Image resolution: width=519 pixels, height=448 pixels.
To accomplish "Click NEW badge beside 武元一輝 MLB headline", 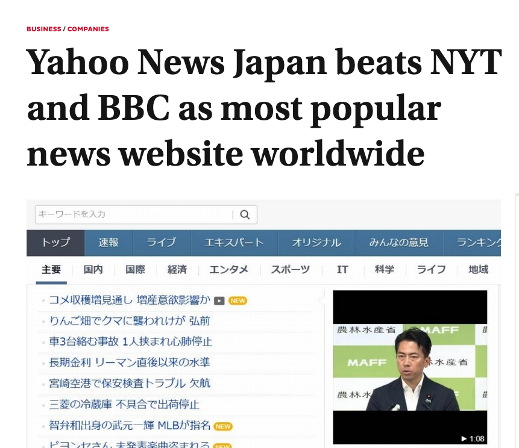I will coord(223,426).
